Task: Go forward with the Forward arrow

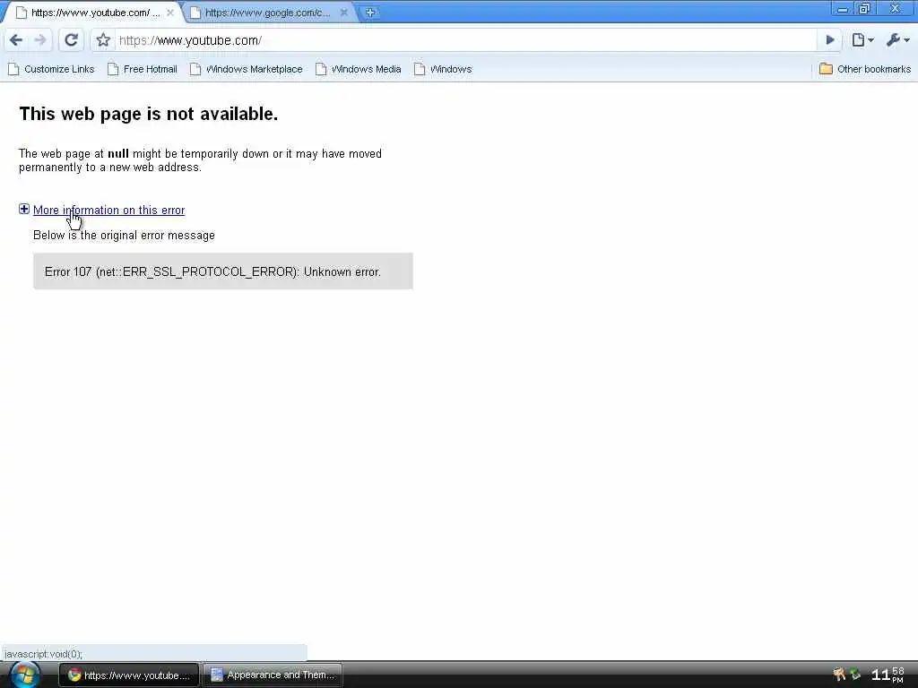Action: pos(40,40)
